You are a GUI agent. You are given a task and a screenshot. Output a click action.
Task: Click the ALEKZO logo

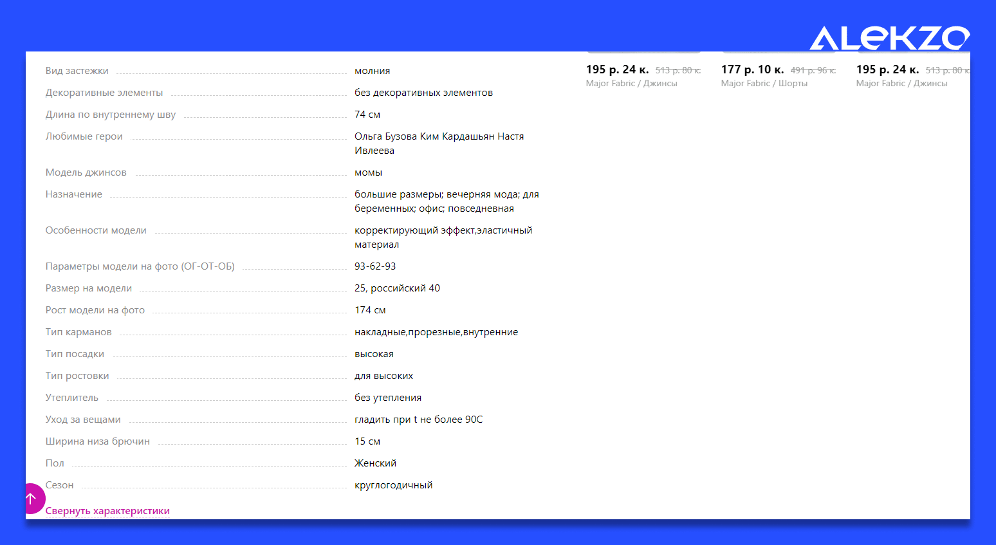point(889,38)
